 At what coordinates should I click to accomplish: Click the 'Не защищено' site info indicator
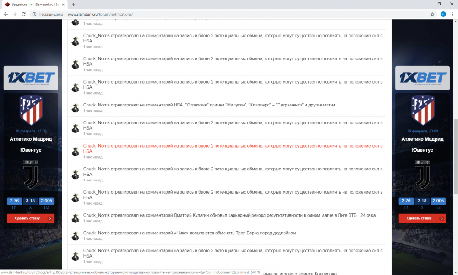47,14
